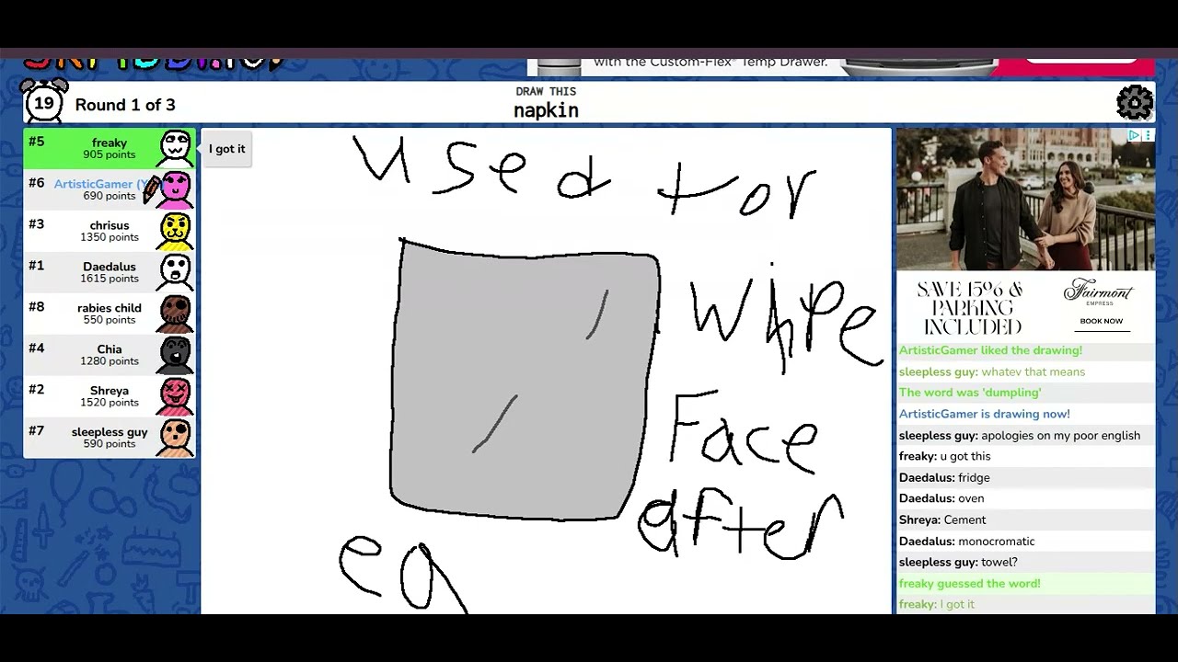This screenshot has height=662, width=1178.
Task: Click sleepless guy's orange avatar
Action: [x=175, y=437]
